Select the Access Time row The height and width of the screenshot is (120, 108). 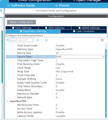point(55,109)
